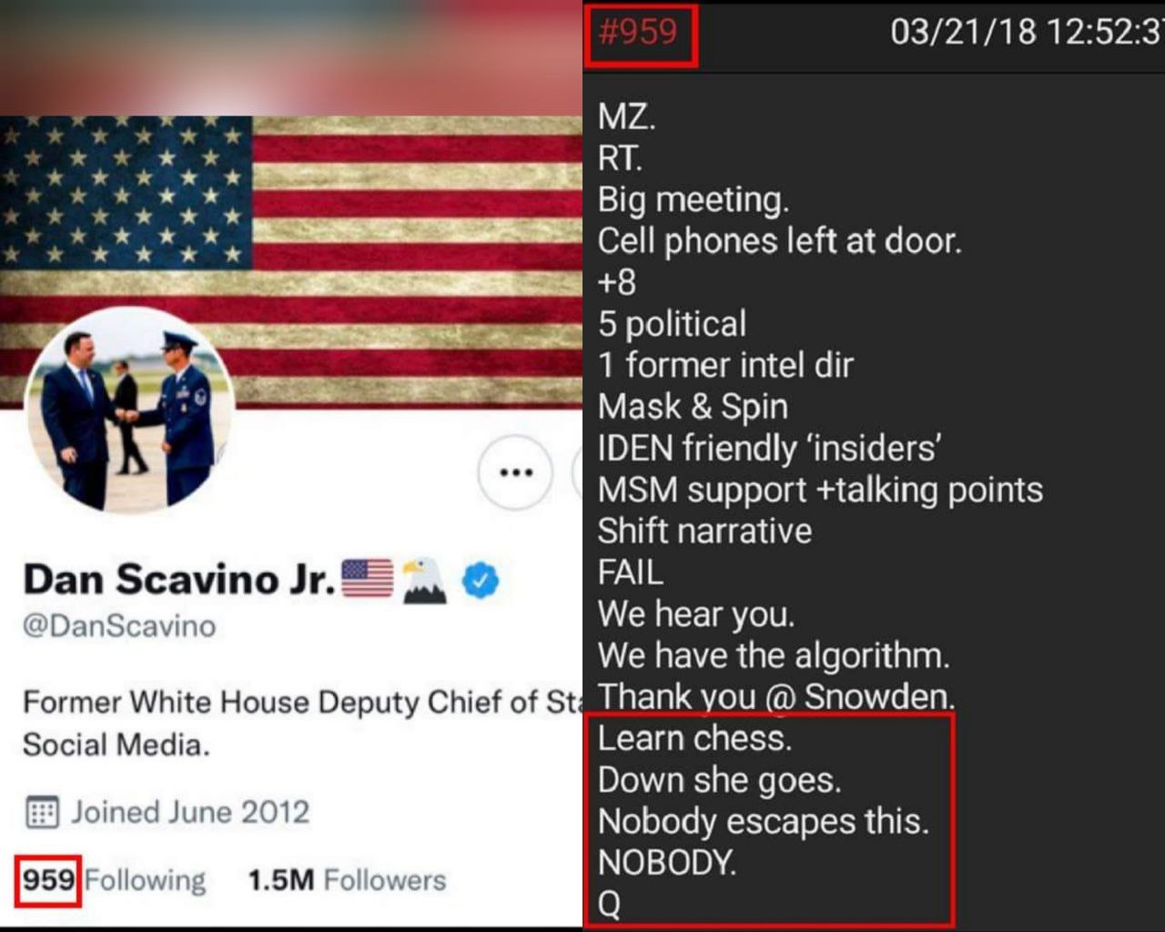Open the 959 Following list

pos(114,880)
